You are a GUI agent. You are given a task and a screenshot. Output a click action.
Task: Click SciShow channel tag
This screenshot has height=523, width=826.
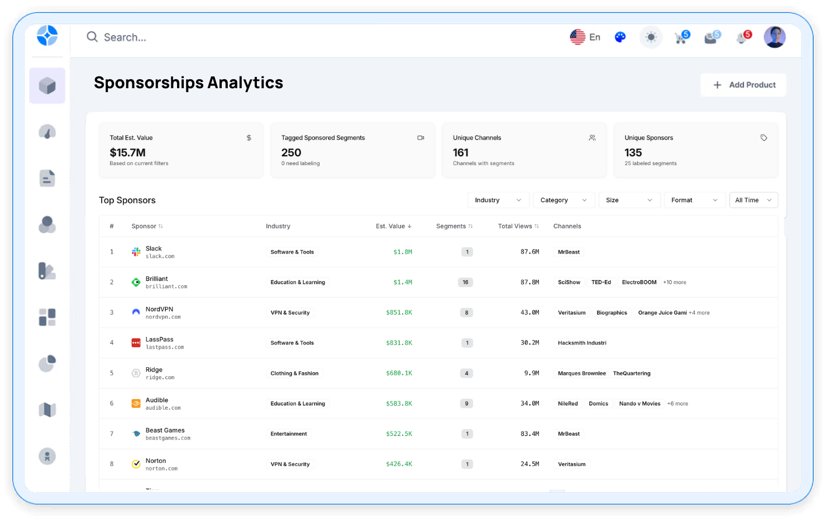(569, 282)
